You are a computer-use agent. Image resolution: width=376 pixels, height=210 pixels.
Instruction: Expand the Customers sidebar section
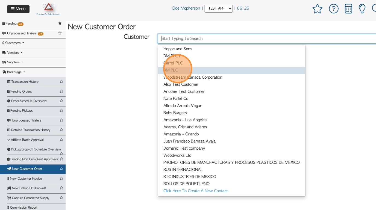point(13,43)
